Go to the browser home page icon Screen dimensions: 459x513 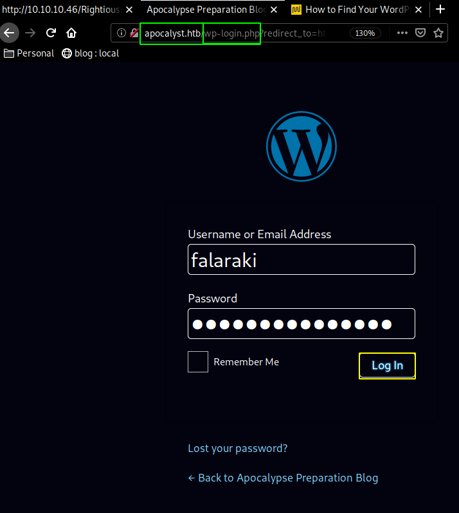pyautogui.click(x=71, y=33)
